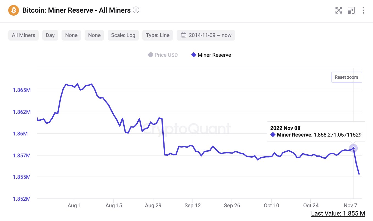Open the Day interval dropdown

coord(50,35)
